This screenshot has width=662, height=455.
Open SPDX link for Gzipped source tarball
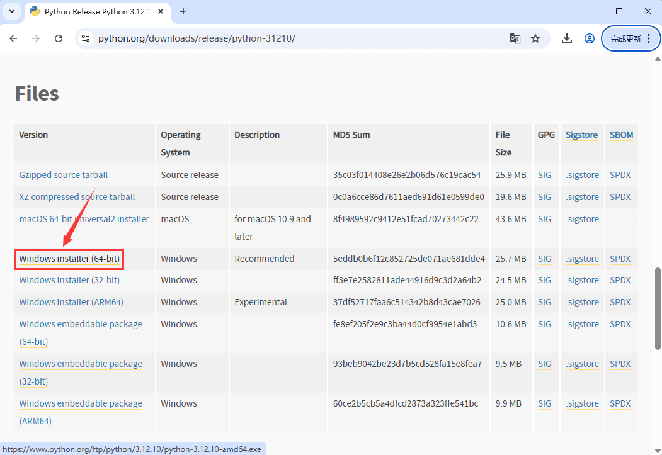[x=620, y=175]
